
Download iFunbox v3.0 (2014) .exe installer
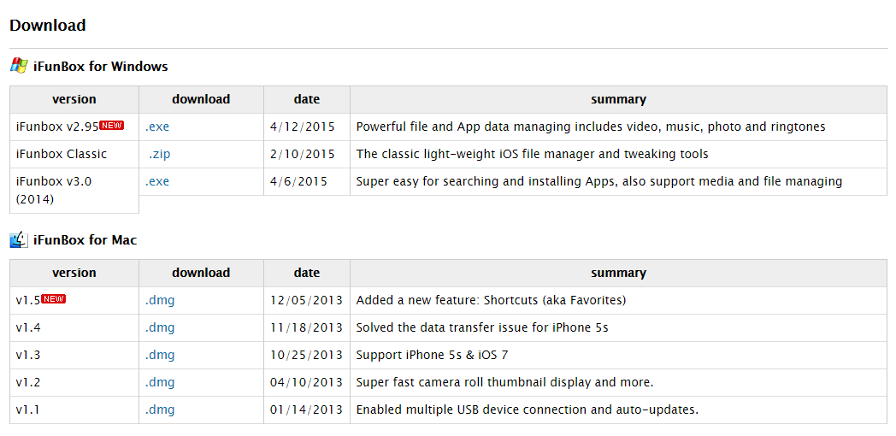(157, 181)
